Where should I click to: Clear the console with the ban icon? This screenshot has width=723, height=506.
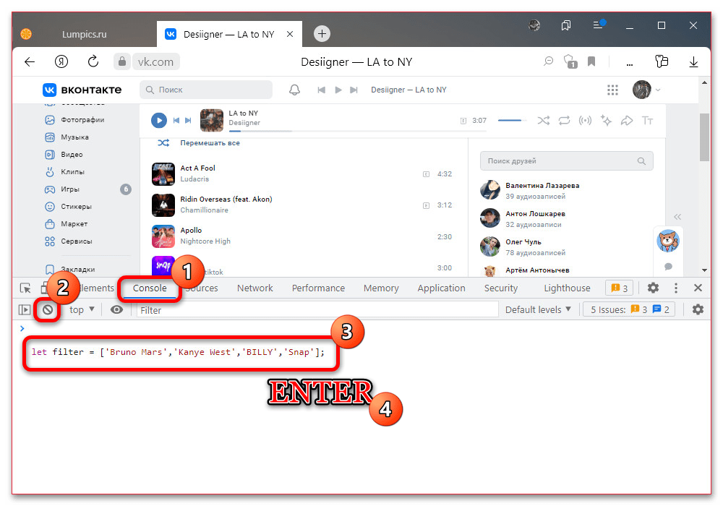pyautogui.click(x=48, y=309)
